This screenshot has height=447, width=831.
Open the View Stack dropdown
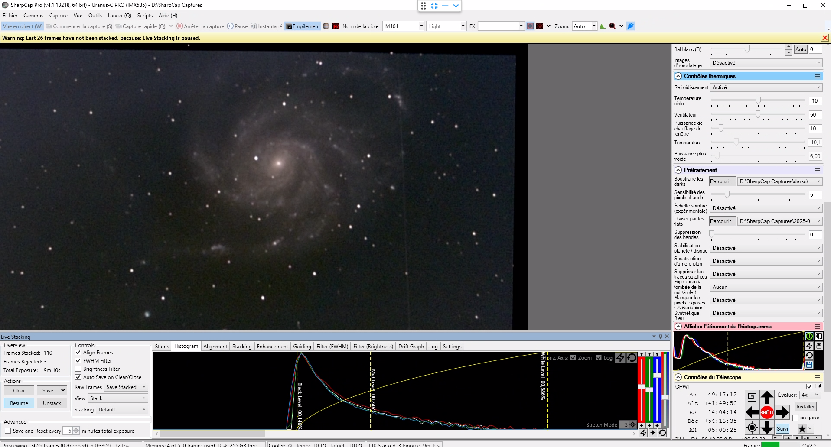coord(118,398)
